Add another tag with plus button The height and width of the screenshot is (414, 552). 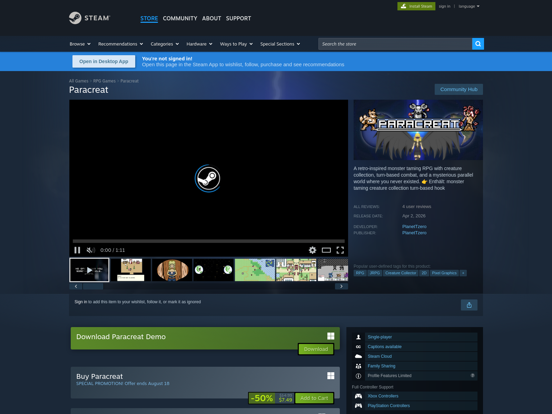[x=463, y=273]
